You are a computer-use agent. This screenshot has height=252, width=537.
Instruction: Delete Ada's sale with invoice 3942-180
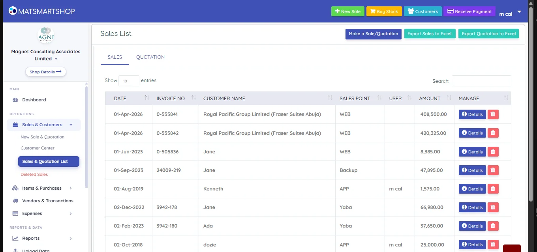(493, 226)
